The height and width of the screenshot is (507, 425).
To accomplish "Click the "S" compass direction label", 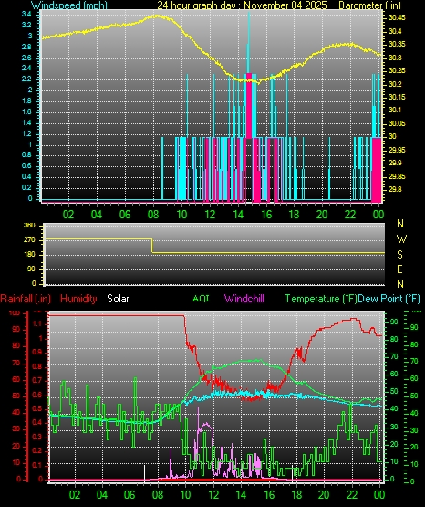I will click(399, 255).
